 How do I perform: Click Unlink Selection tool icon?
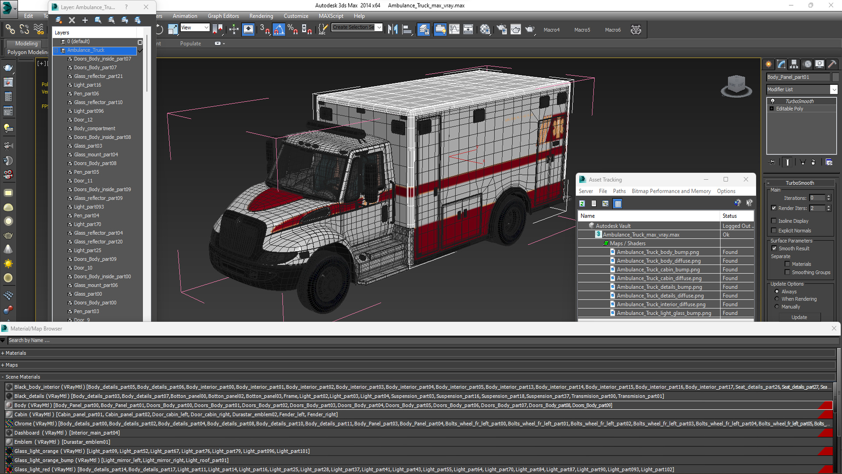click(x=25, y=29)
